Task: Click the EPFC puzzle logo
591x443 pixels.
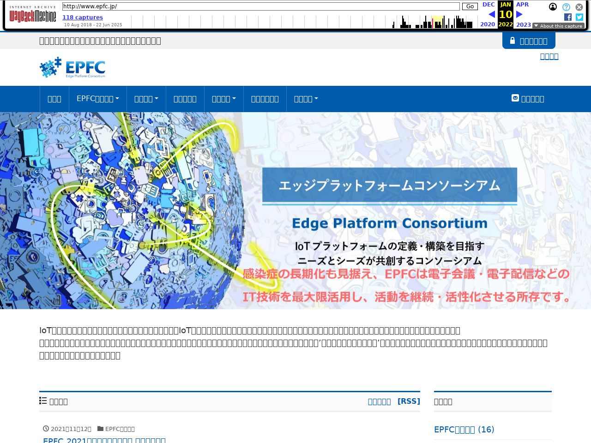Action: click(x=72, y=67)
